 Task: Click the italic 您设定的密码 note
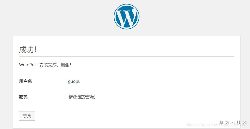click(x=83, y=97)
